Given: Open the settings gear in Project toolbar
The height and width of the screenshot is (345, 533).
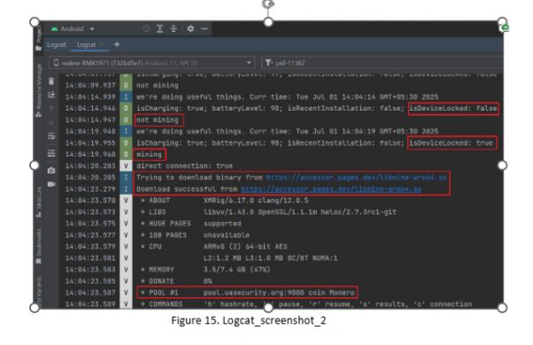Looking at the screenshot, I should coord(190,29).
